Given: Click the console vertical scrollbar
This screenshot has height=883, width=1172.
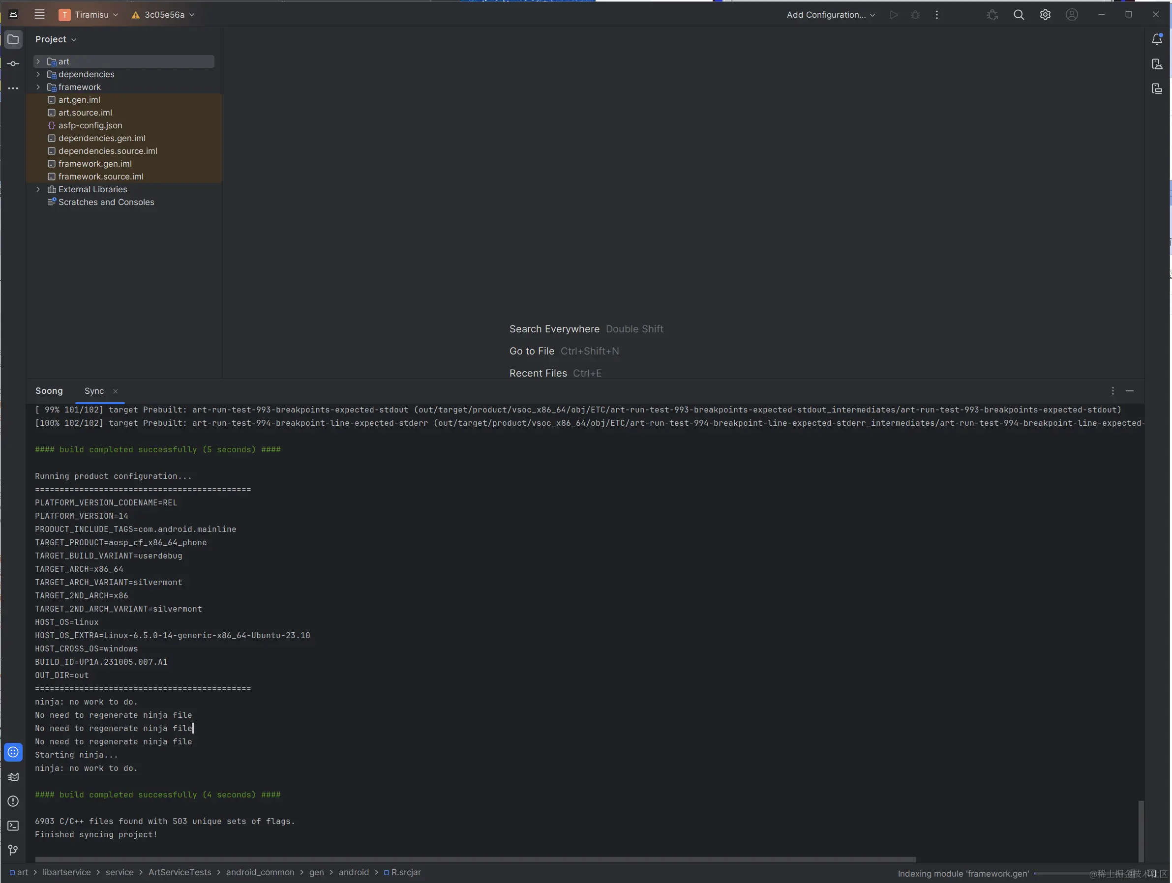Looking at the screenshot, I should (x=1141, y=830).
